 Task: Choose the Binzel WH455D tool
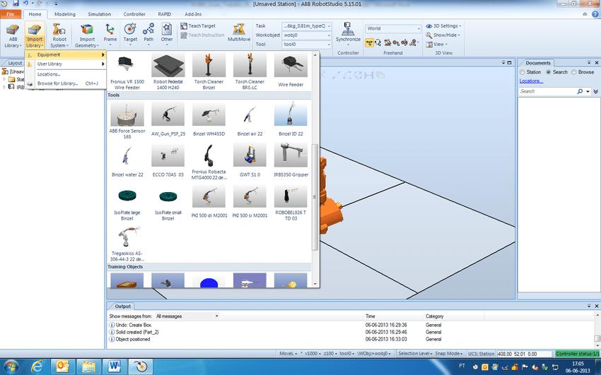pyautogui.click(x=209, y=119)
